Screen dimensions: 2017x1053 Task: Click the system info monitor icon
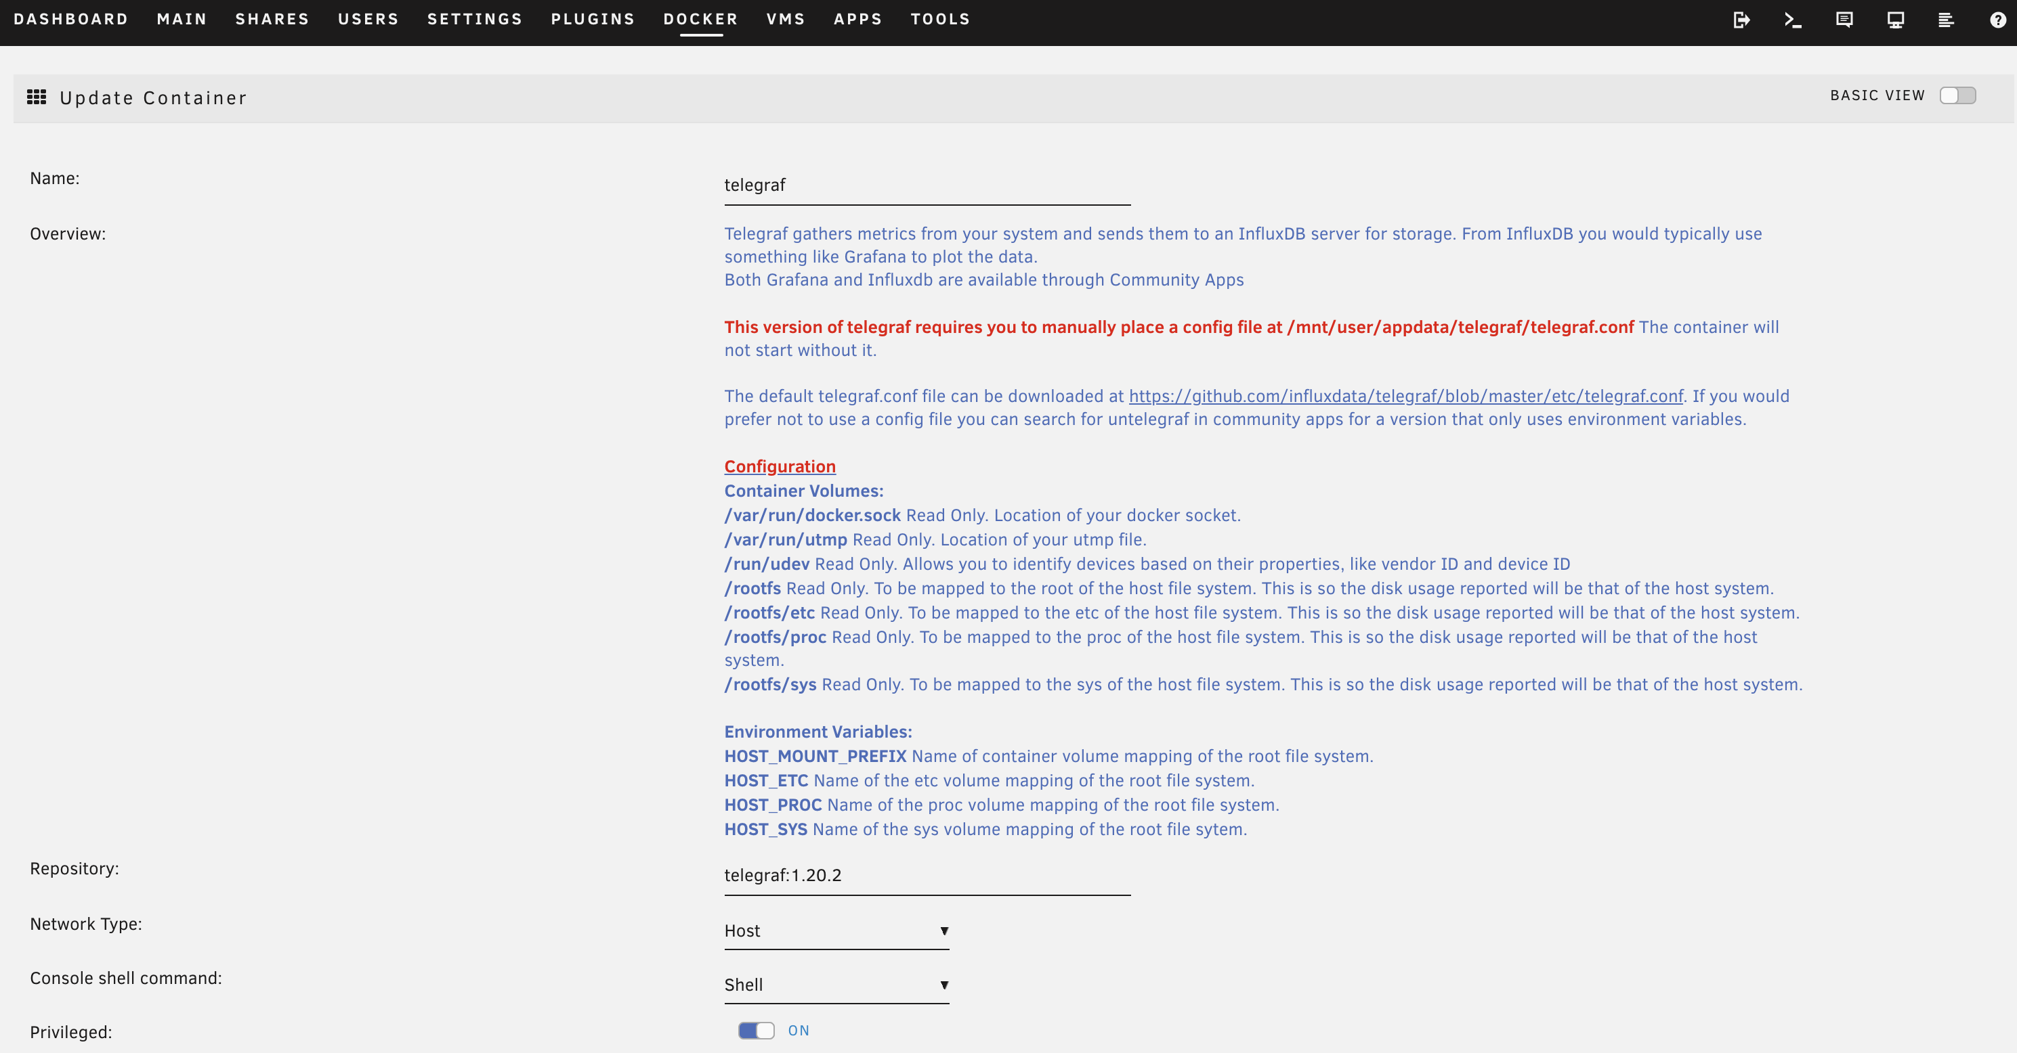click(x=1895, y=20)
